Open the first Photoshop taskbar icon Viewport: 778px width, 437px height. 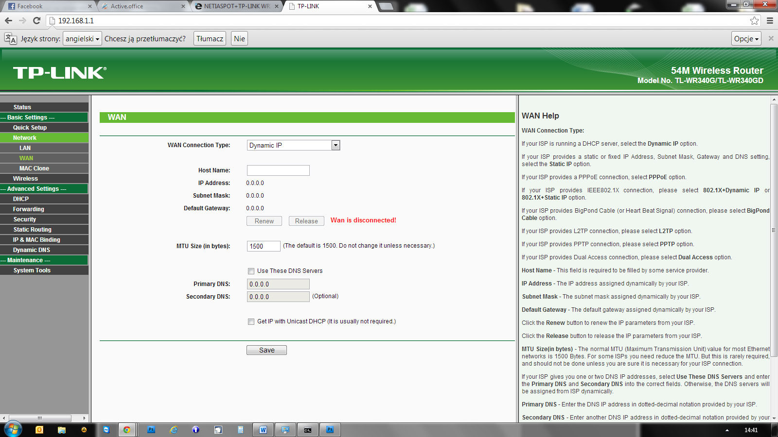[151, 430]
